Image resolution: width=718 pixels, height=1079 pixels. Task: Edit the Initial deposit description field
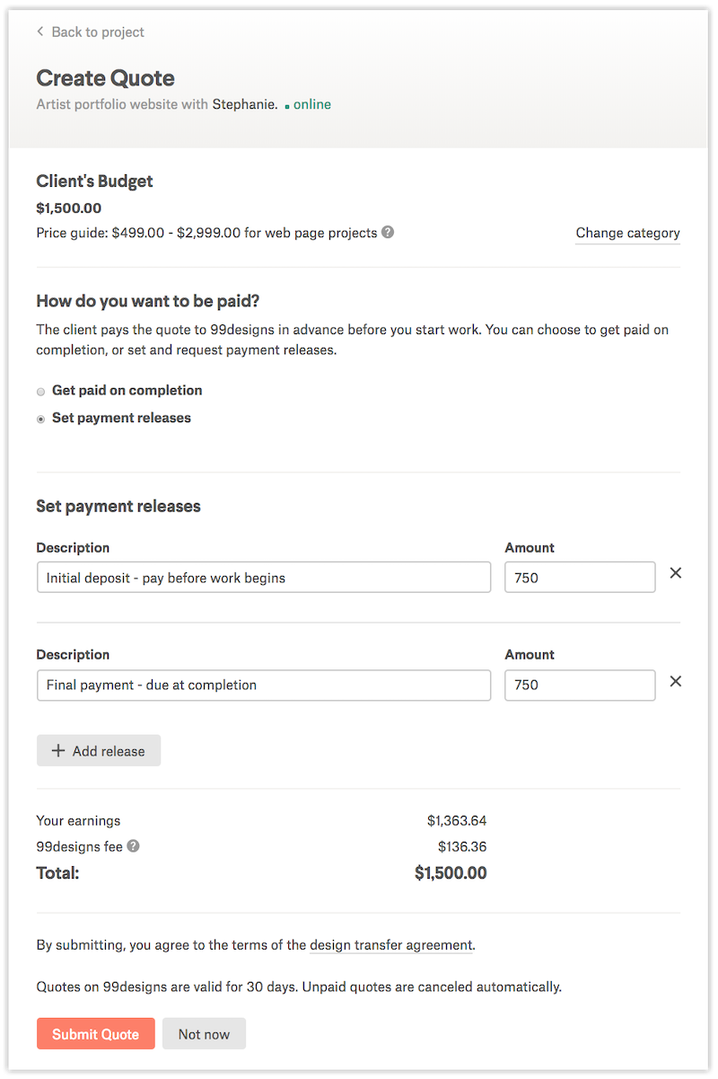264,578
